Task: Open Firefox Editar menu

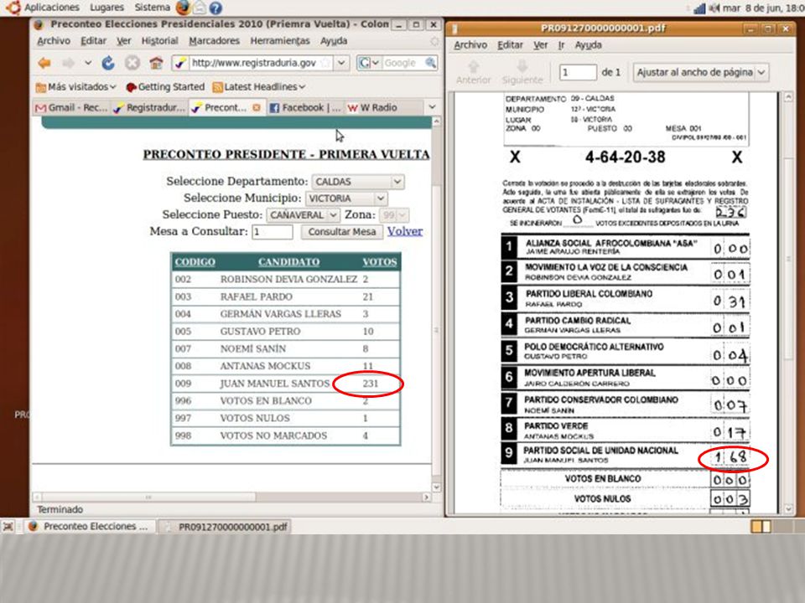Action: 93,41
